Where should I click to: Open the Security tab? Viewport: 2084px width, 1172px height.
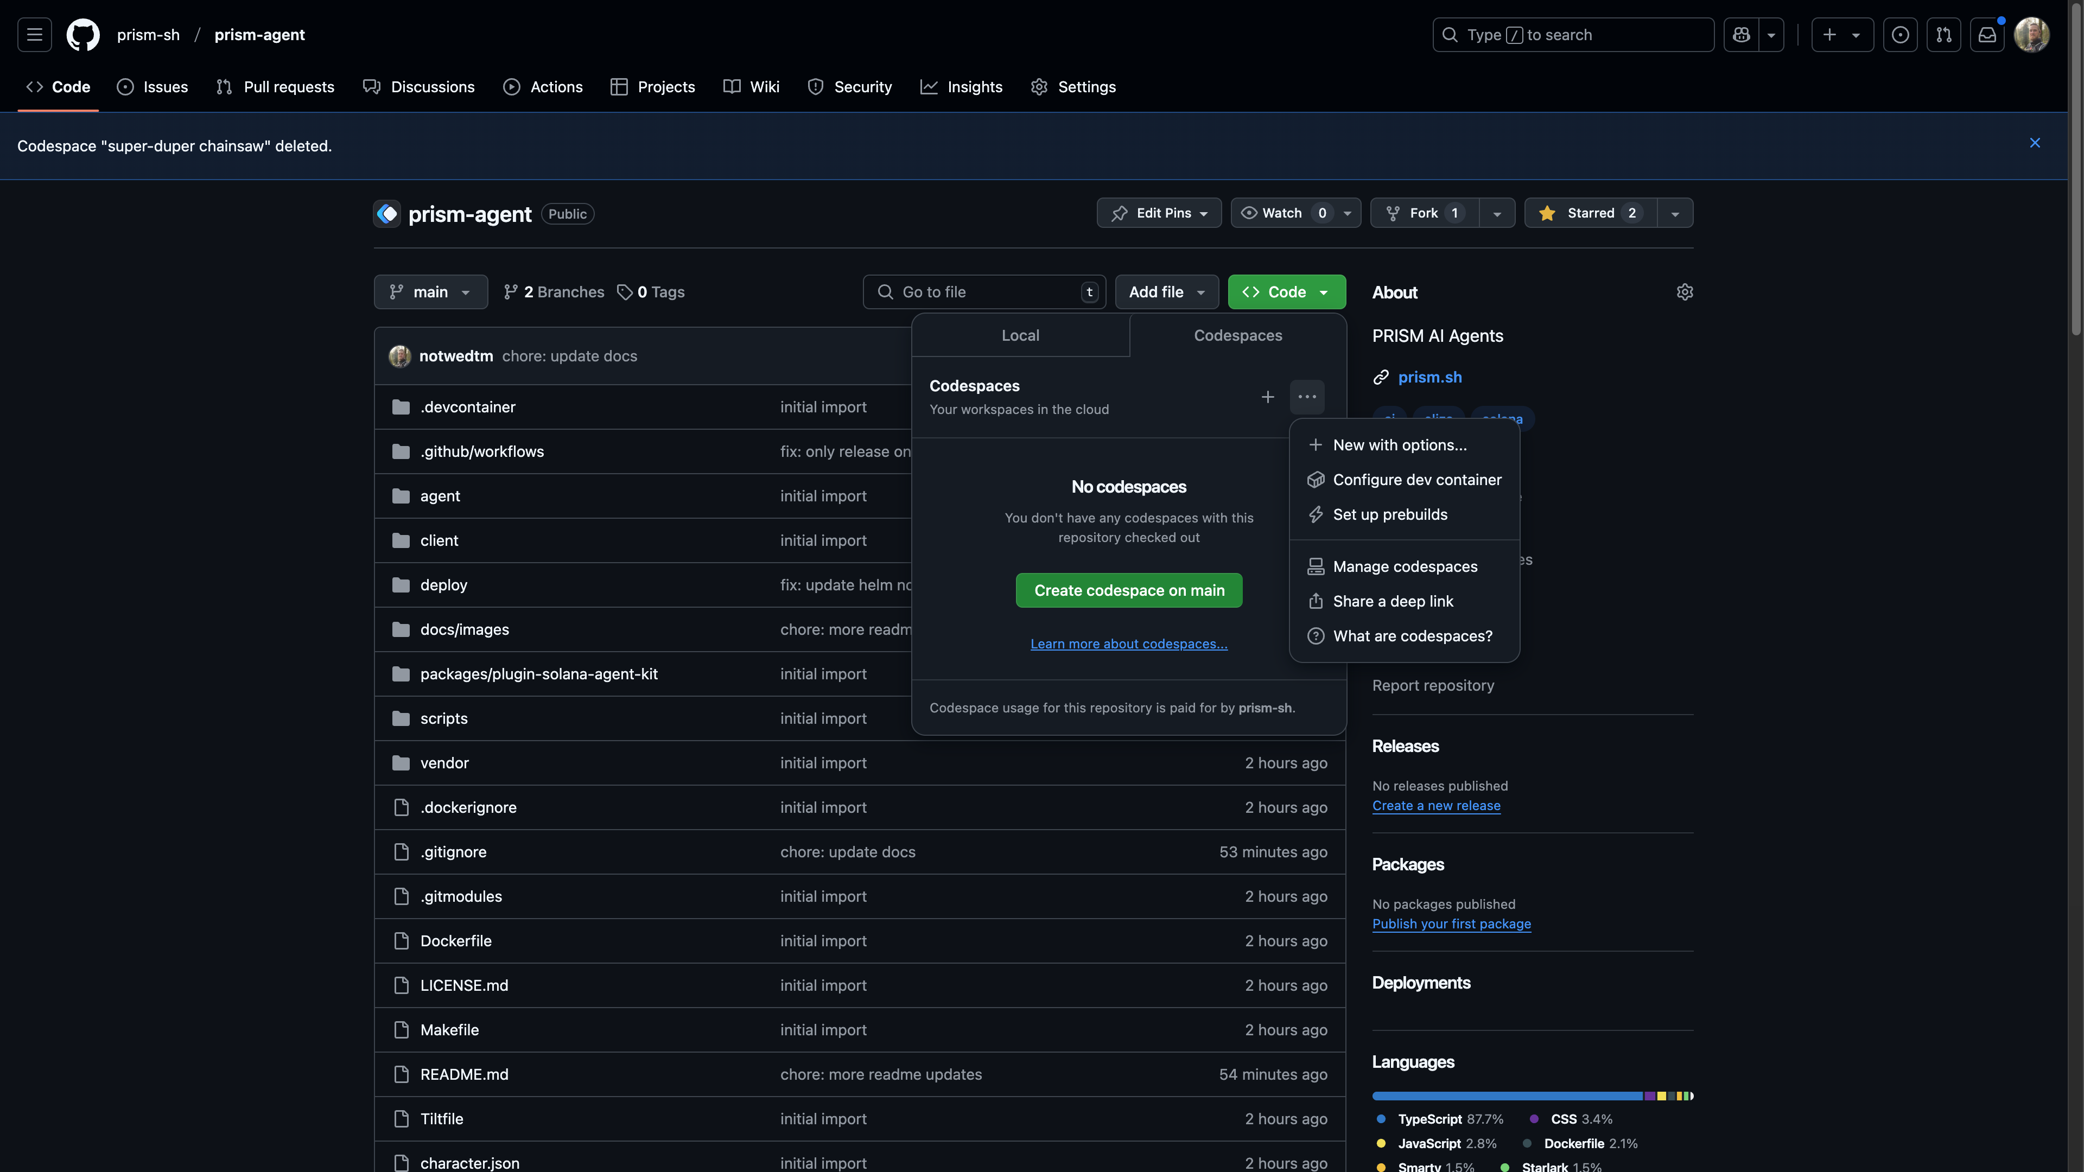pyautogui.click(x=849, y=87)
